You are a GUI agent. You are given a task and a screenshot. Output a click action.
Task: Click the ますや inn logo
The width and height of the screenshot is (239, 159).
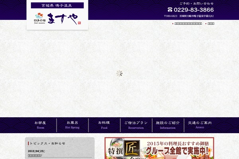tap(57, 19)
